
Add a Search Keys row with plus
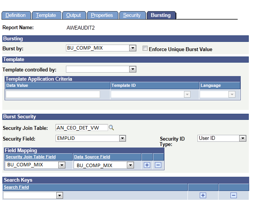tap(203, 195)
